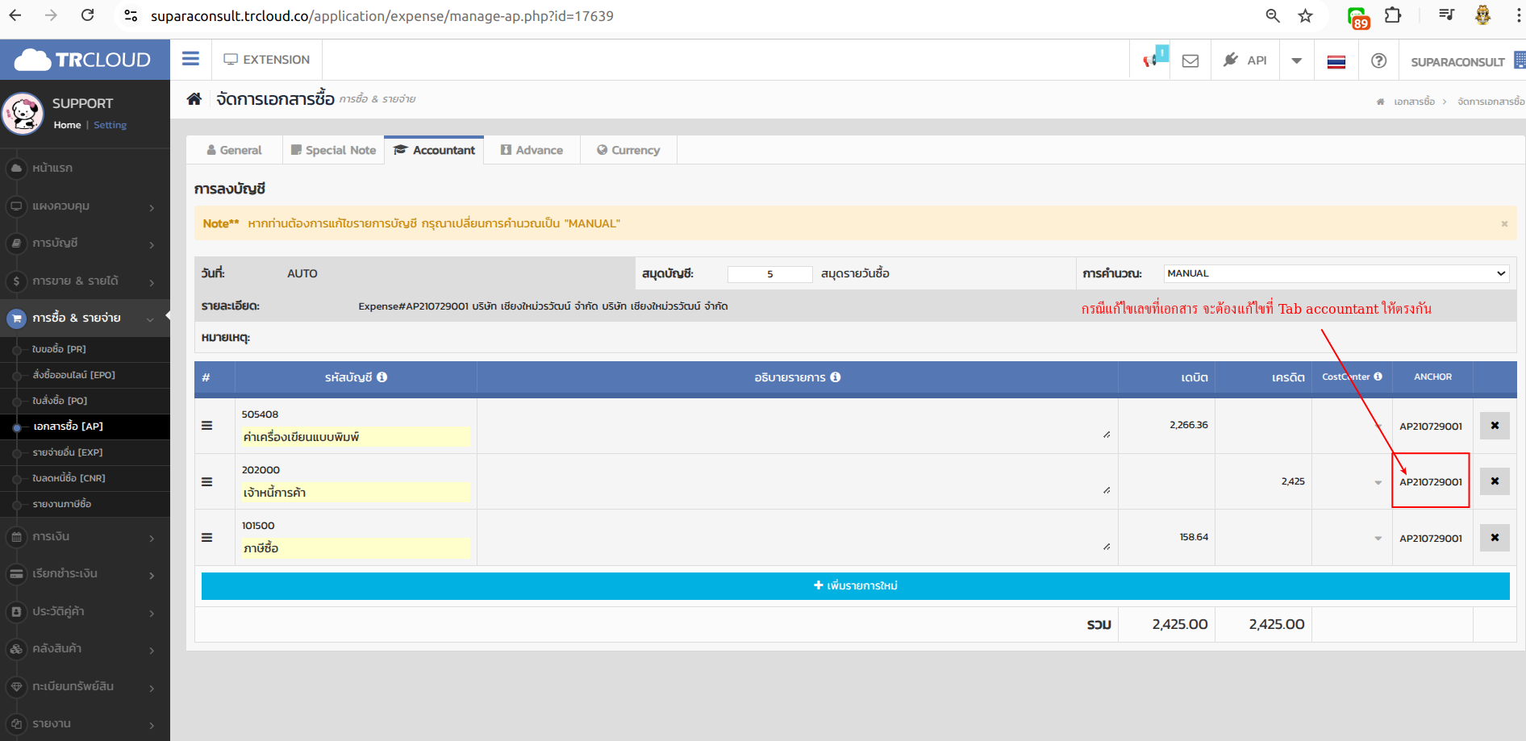Open CostCenter dropdown for row 202000

(1378, 482)
